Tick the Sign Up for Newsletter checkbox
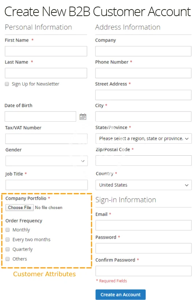Viewport: 194px width, 300px height. click(x=7, y=84)
